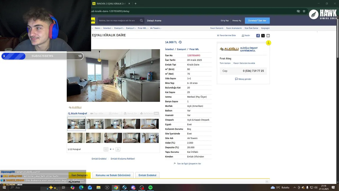Click Ücretsiz İlan Ver button
This screenshot has height=191, width=339.
[x=257, y=21]
